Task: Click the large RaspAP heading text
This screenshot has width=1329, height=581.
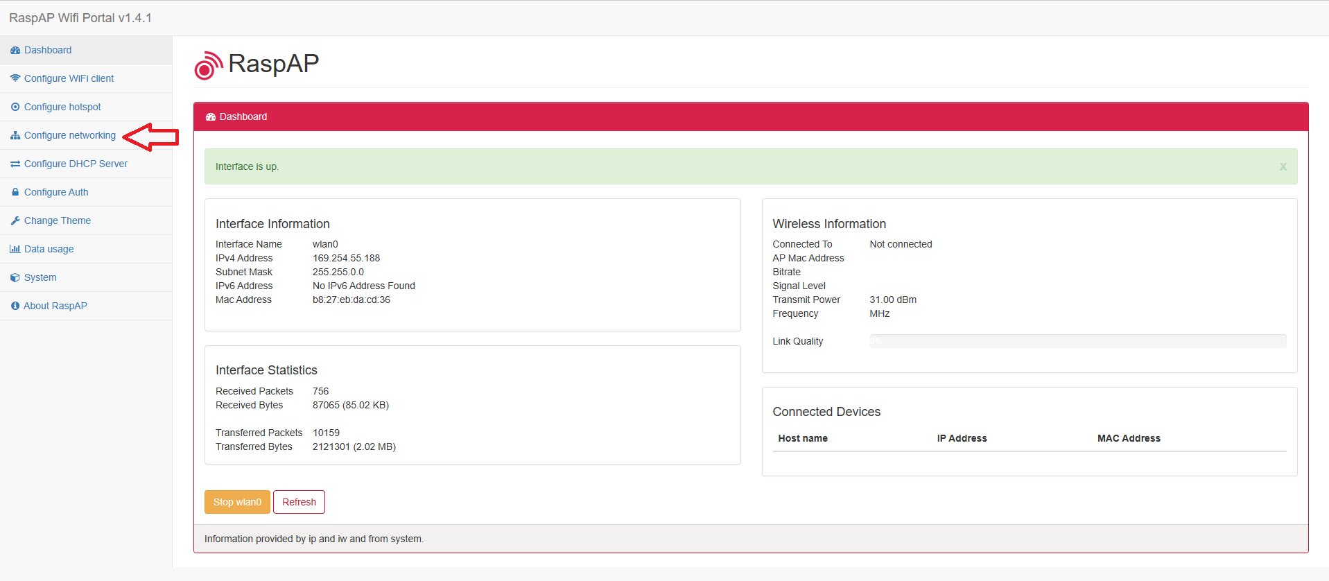Action: tap(274, 64)
